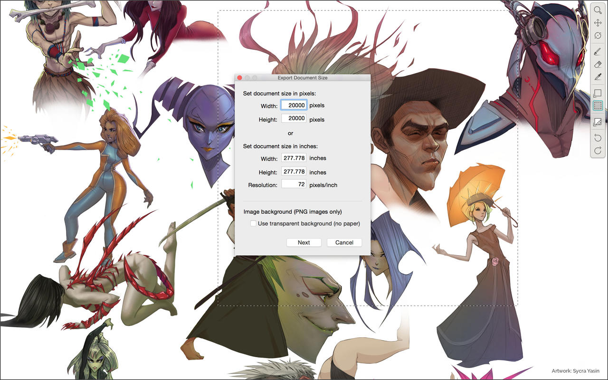Screen dimensions: 608x380
Task: Click the Next button
Action: point(304,242)
